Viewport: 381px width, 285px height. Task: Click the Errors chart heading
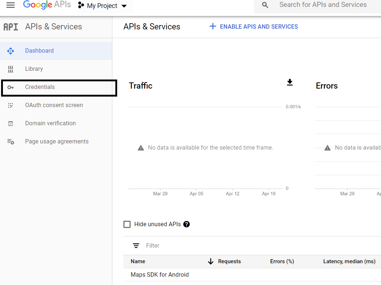point(326,86)
